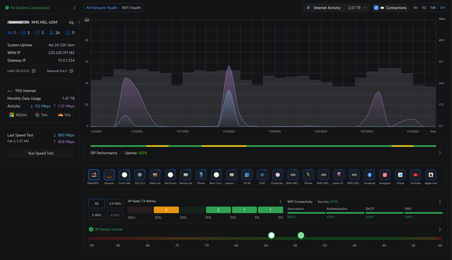Image resolution: width=452 pixels, height=260 pixels.
Task: Uncheck the Connections checkbox
Action: pos(376,8)
